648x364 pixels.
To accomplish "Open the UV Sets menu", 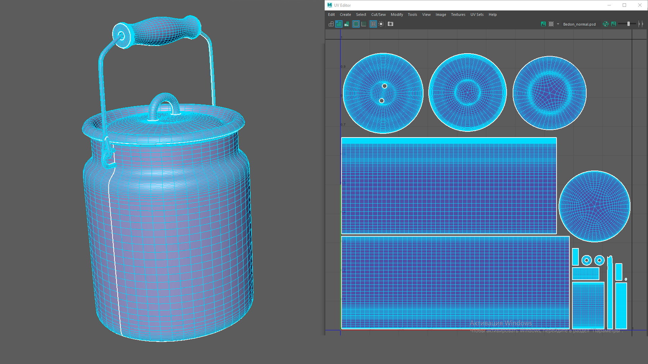I will [x=477, y=14].
